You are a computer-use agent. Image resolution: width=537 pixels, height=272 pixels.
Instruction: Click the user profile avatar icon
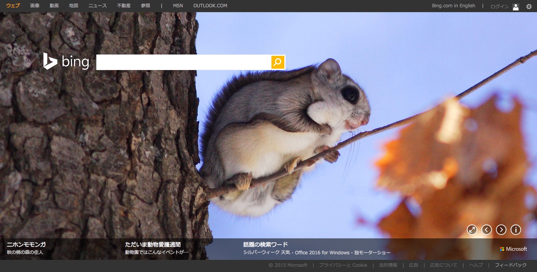click(516, 7)
